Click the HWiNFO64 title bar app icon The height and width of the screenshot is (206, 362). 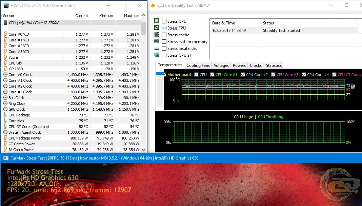tap(6, 5)
